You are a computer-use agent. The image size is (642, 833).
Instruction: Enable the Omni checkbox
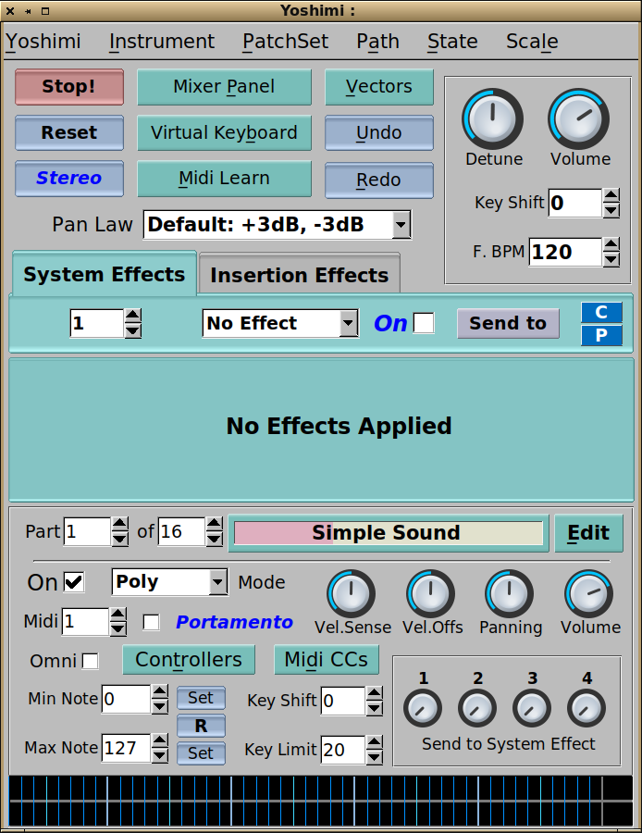pyautogui.click(x=91, y=661)
